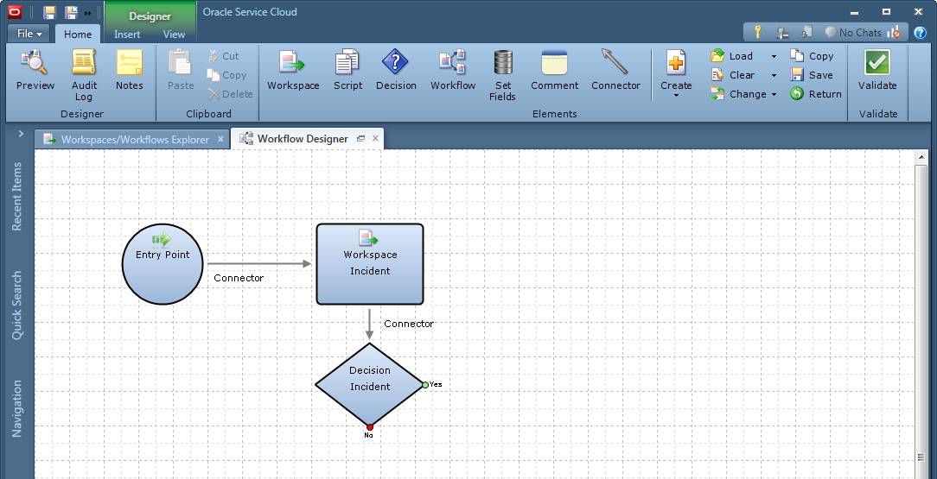Click Save in the Elements group
Viewport: 937px width, 479px height.
click(812, 74)
